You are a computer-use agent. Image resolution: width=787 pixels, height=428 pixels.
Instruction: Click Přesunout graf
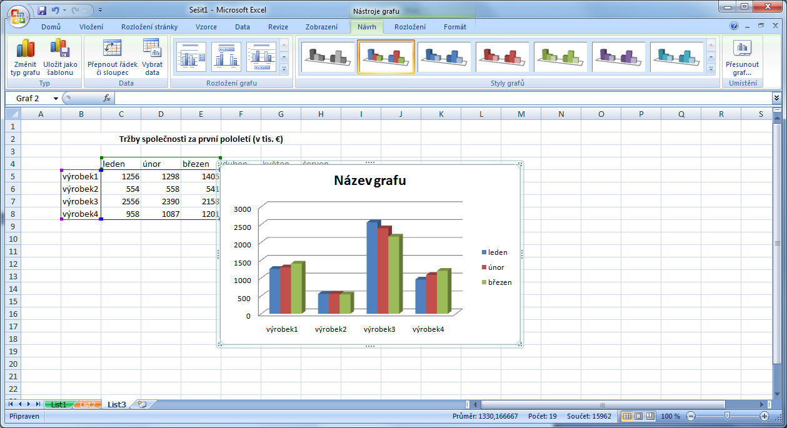tap(742, 57)
